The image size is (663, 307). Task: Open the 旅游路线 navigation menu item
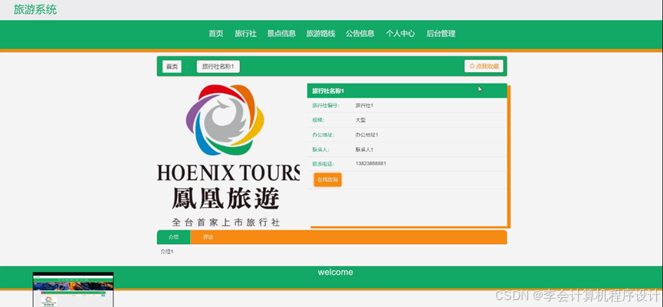(x=320, y=34)
